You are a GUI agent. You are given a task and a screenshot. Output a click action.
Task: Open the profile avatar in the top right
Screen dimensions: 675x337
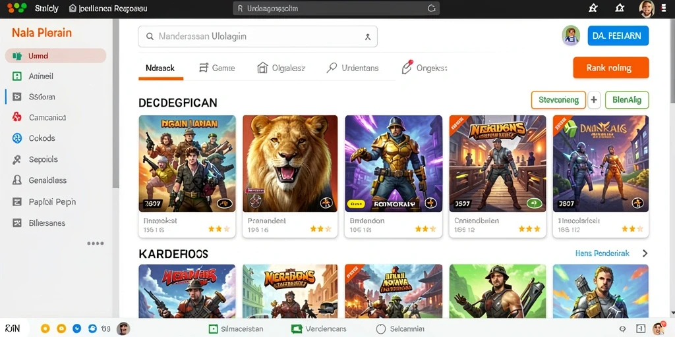(x=647, y=8)
